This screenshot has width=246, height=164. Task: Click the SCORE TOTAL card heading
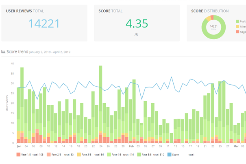point(111,11)
